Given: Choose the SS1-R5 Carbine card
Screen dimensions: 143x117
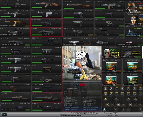Looking at the screenshot, I should point(47,88).
